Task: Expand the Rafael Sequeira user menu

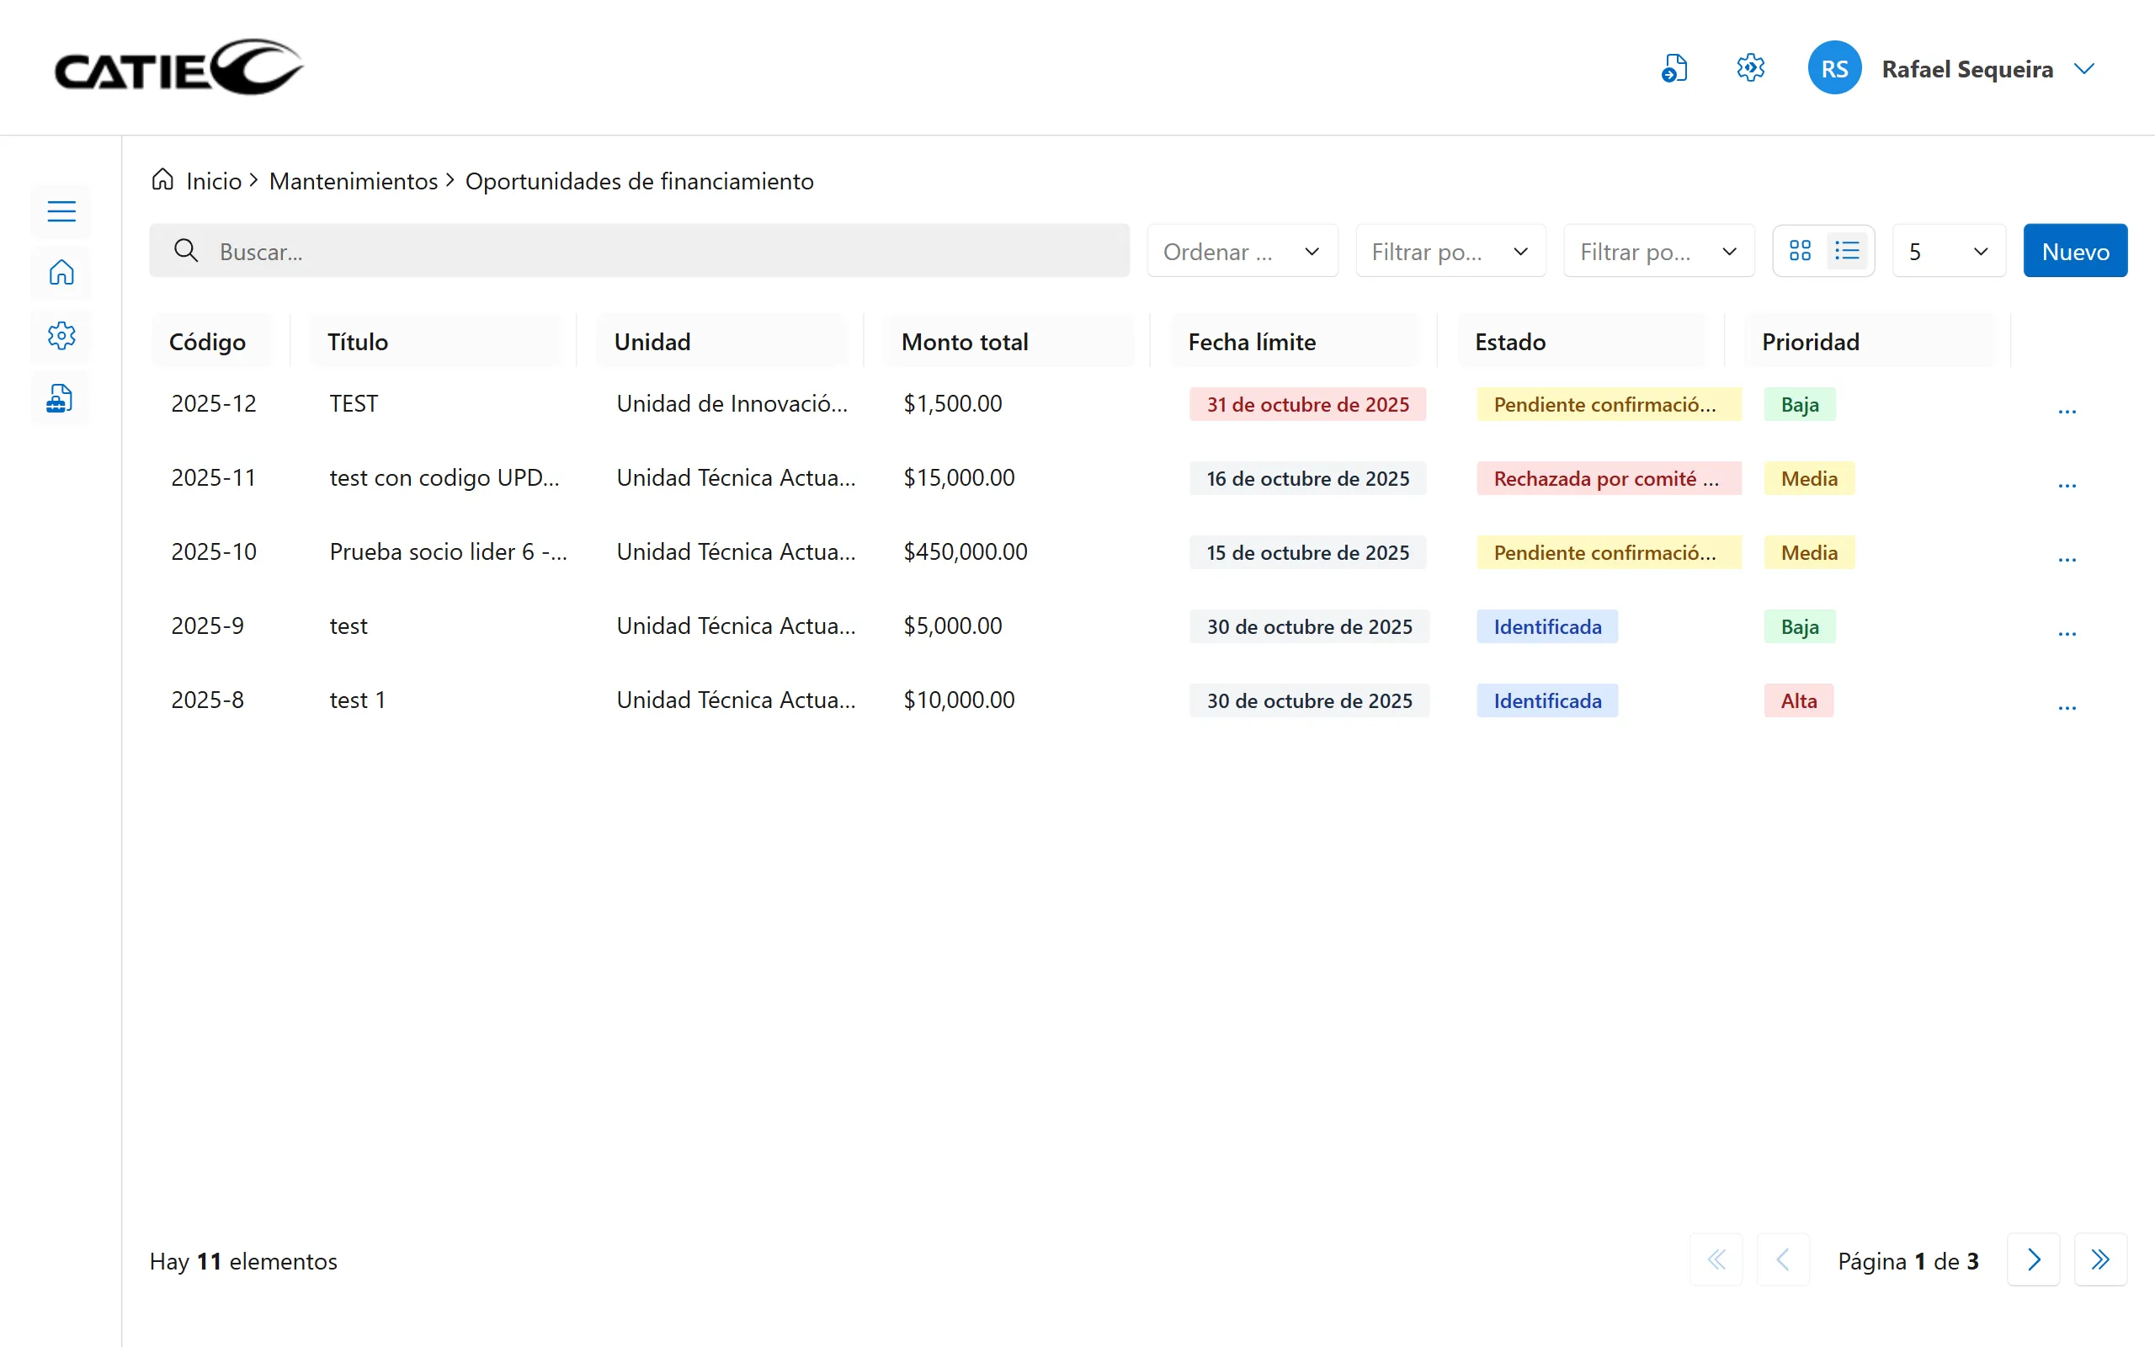Action: point(2083,68)
